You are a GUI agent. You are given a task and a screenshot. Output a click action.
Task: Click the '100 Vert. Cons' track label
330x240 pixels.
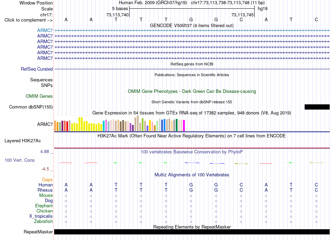click(19, 160)
